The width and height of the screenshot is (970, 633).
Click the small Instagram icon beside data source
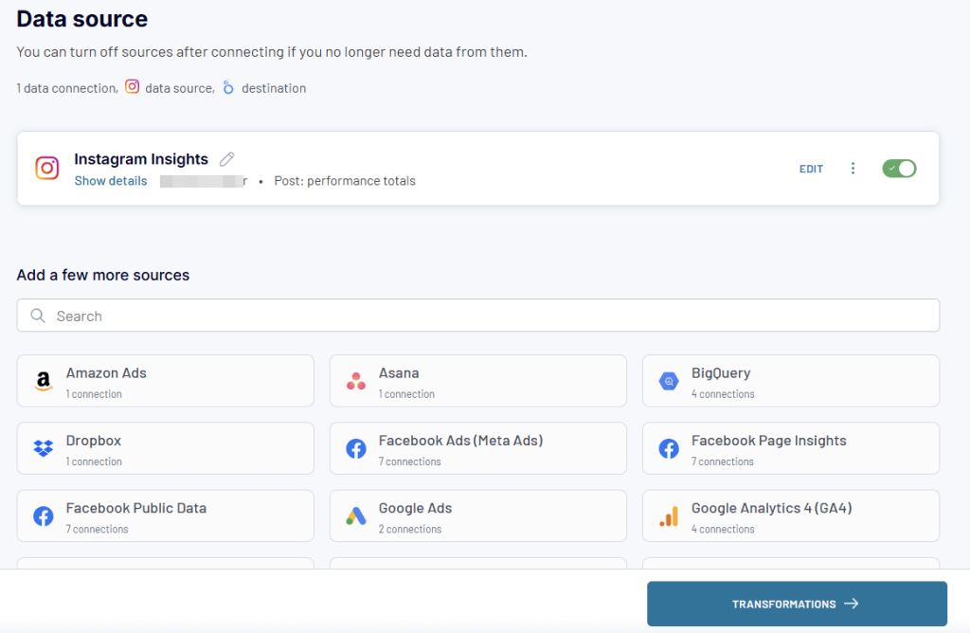[x=132, y=86]
